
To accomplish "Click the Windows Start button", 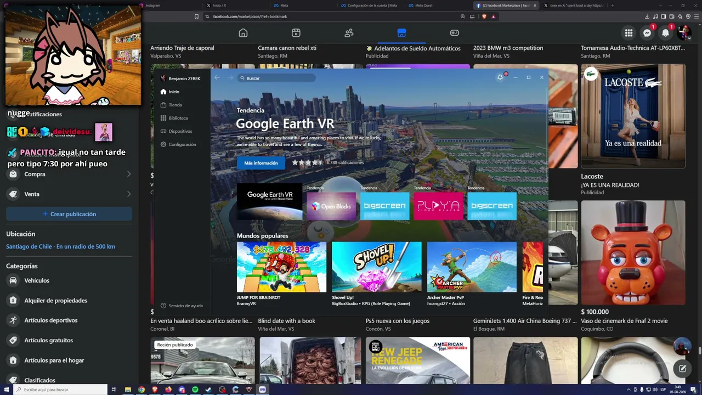I will pos(6,390).
